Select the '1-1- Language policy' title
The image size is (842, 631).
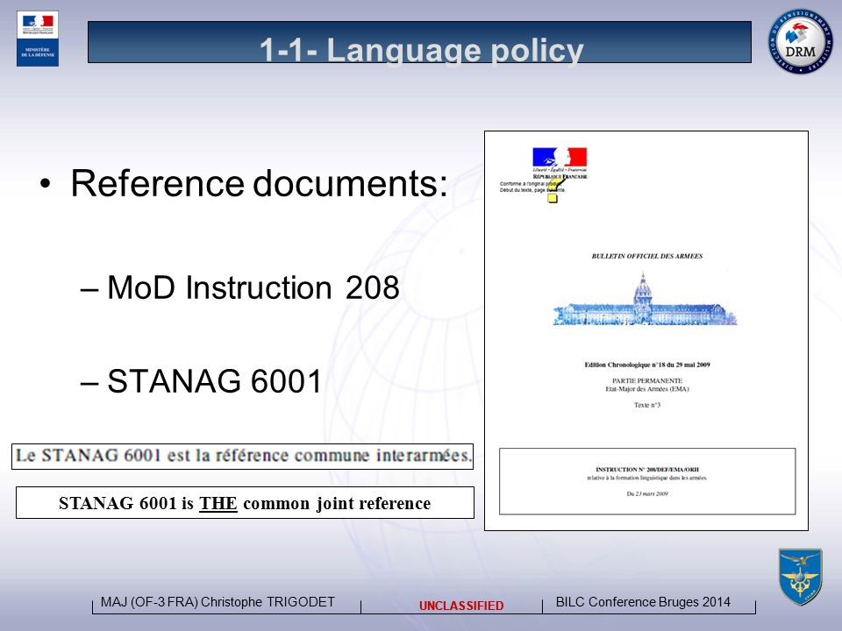click(x=422, y=50)
